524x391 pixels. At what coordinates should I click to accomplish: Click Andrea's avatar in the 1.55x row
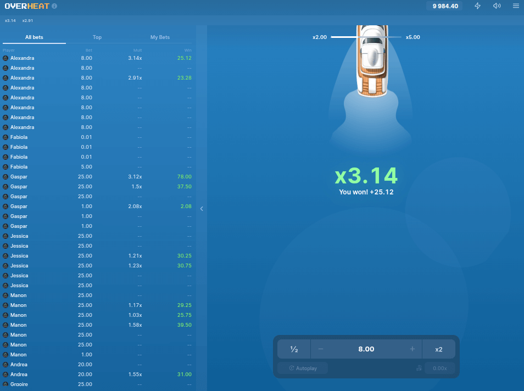5,375
